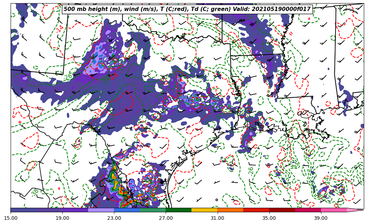Click the light lavender colorbar segment
Image resolution: width=367 pixels, height=224 pixels.
pyautogui.click(x=101, y=210)
